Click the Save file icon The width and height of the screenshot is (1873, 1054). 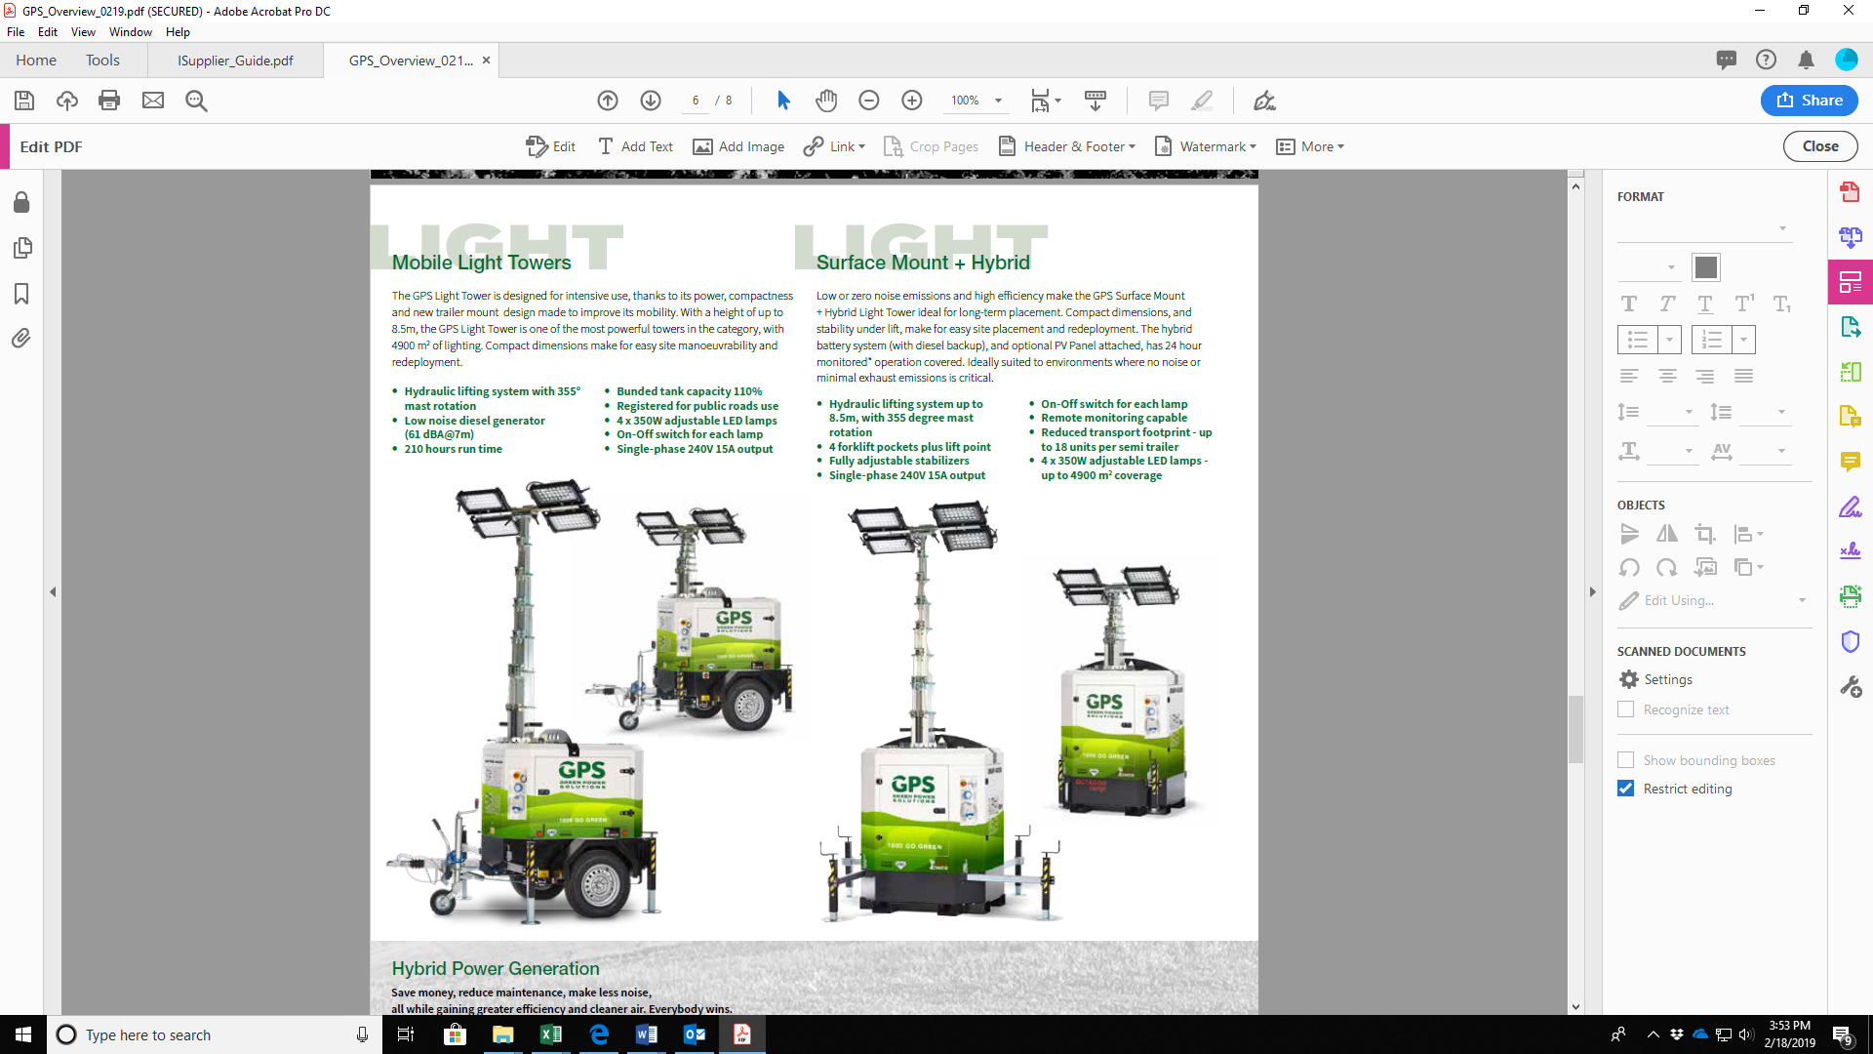point(24,101)
